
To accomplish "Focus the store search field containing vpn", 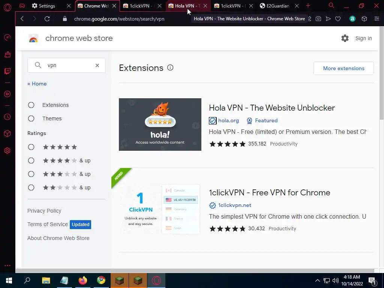I will [x=66, y=65].
